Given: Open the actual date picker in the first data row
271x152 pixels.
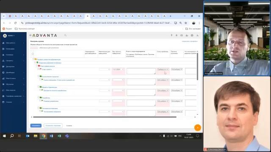Looking at the screenshot, I should (105, 69).
